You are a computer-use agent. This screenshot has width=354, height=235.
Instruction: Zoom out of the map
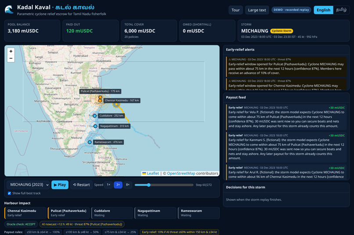(x=11, y=59)
